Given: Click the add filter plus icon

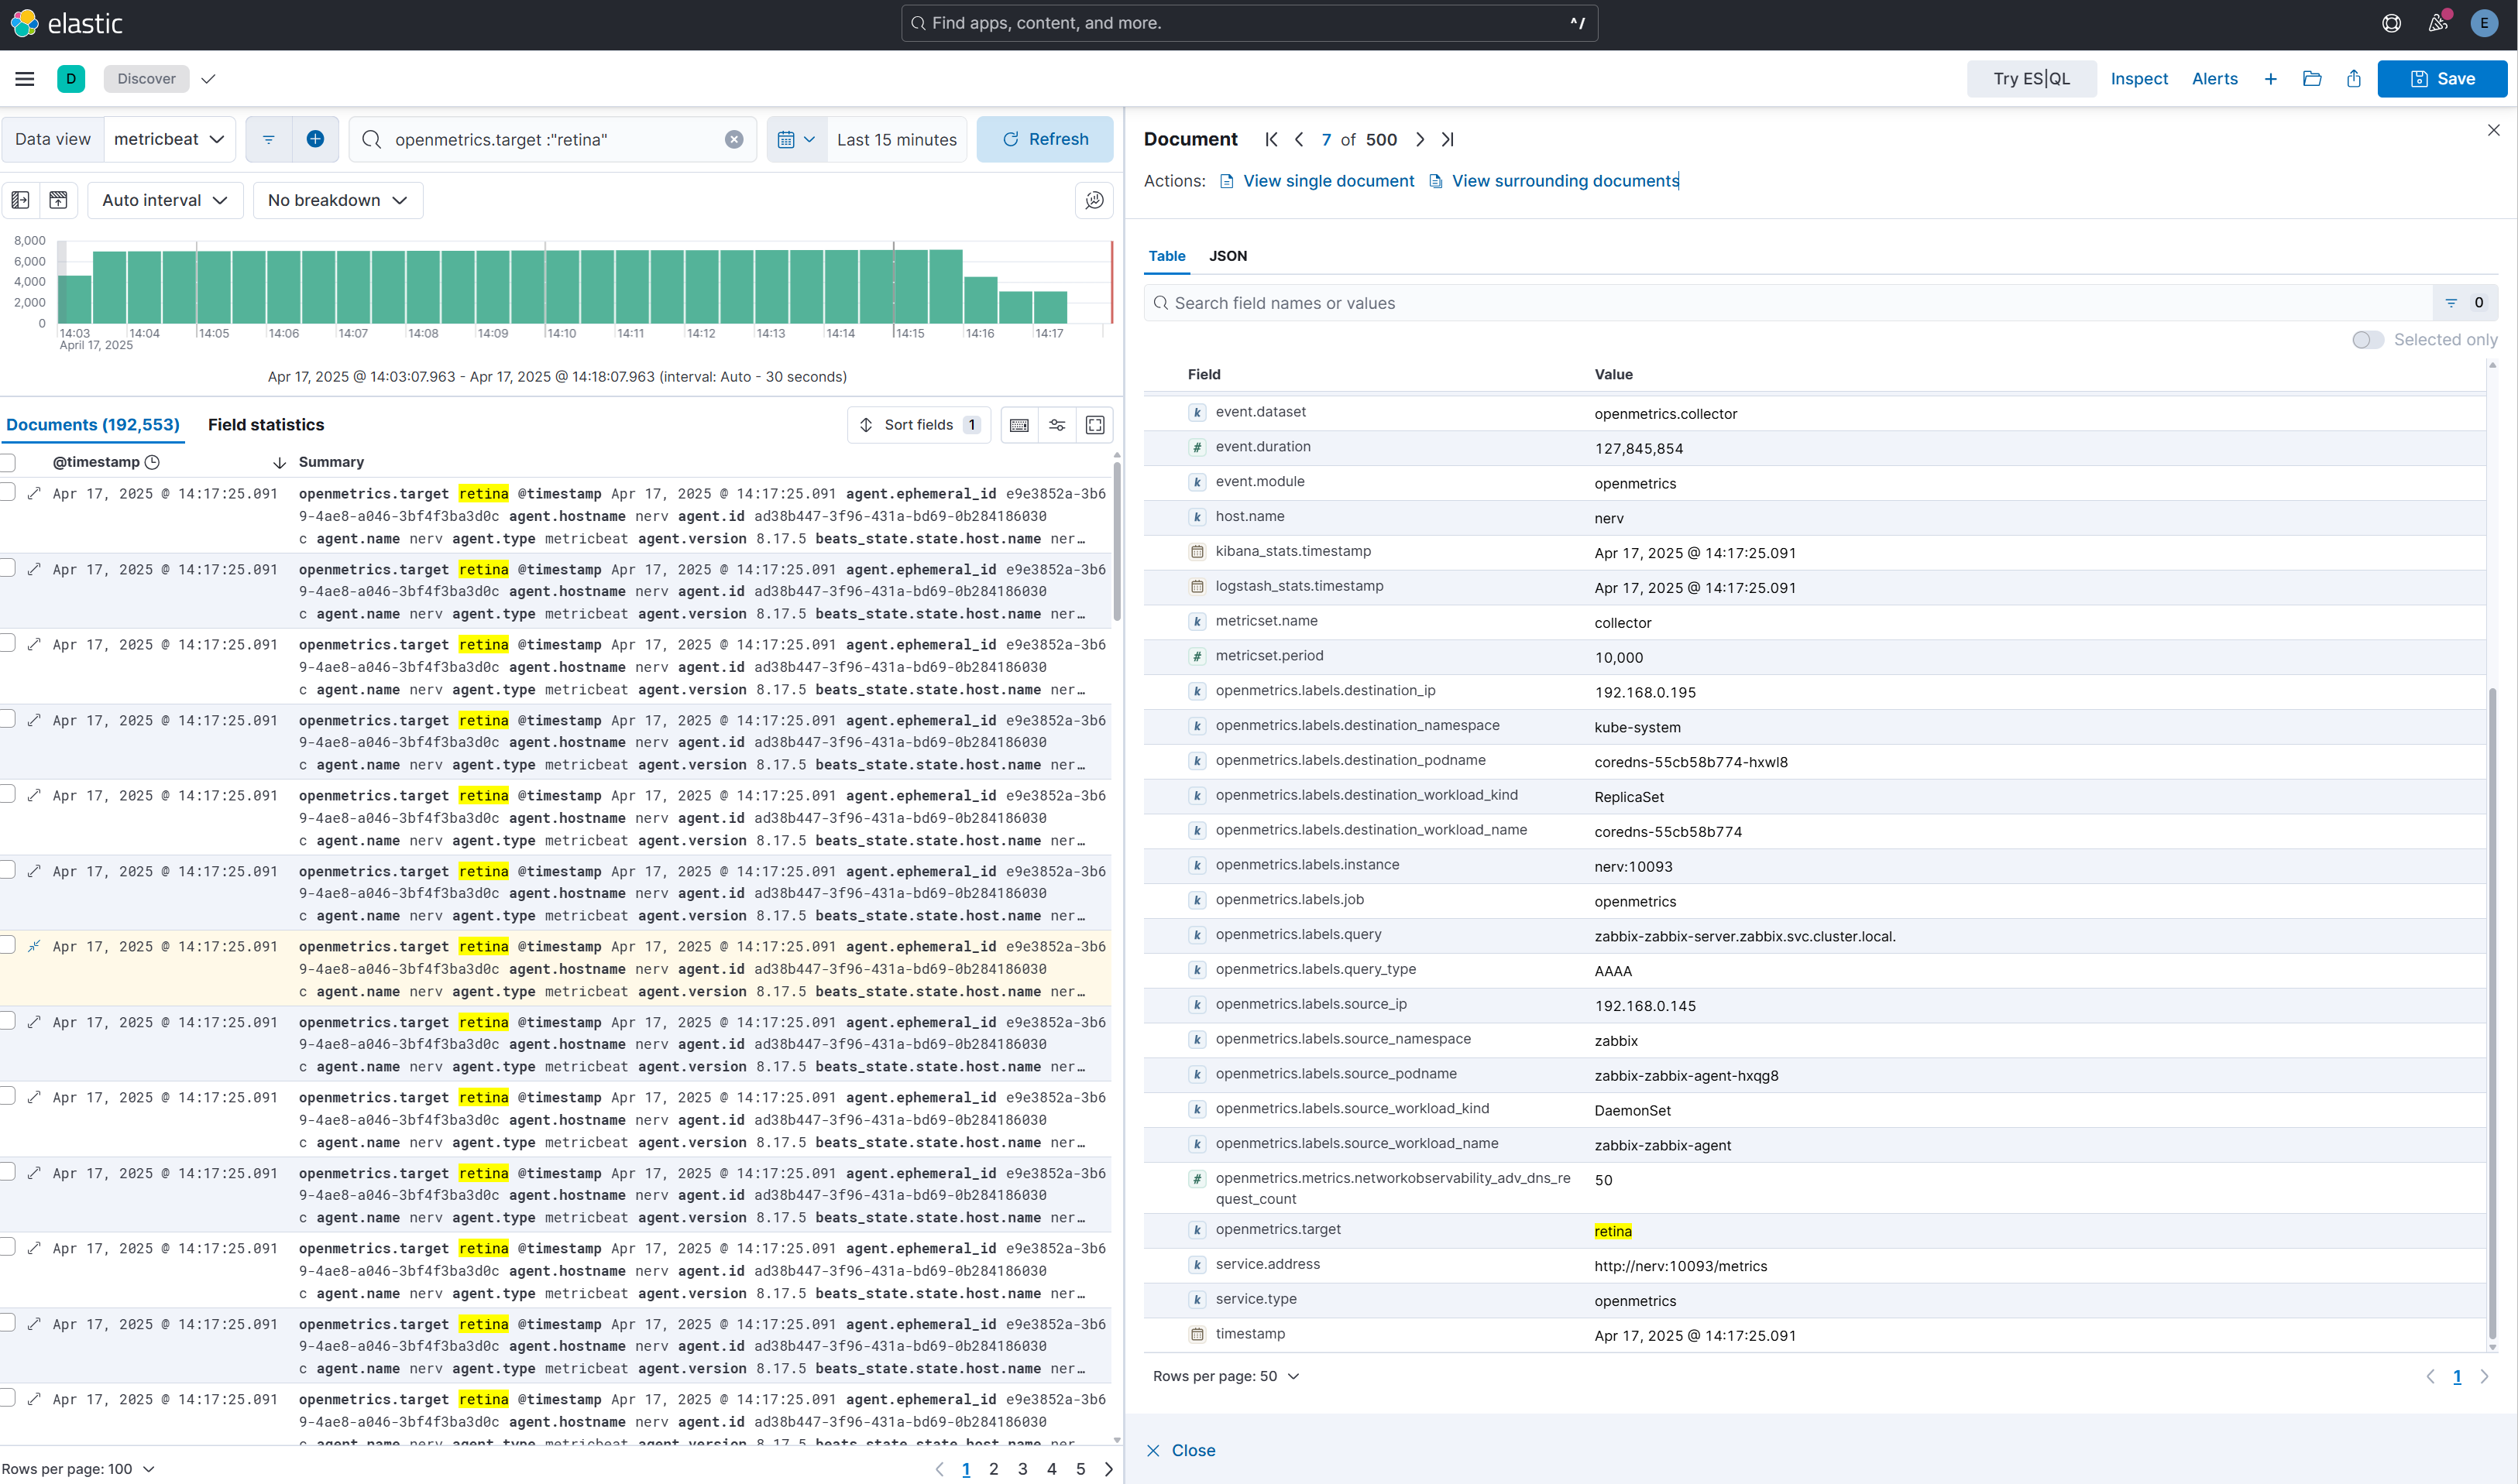Looking at the screenshot, I should coord(315,139).
